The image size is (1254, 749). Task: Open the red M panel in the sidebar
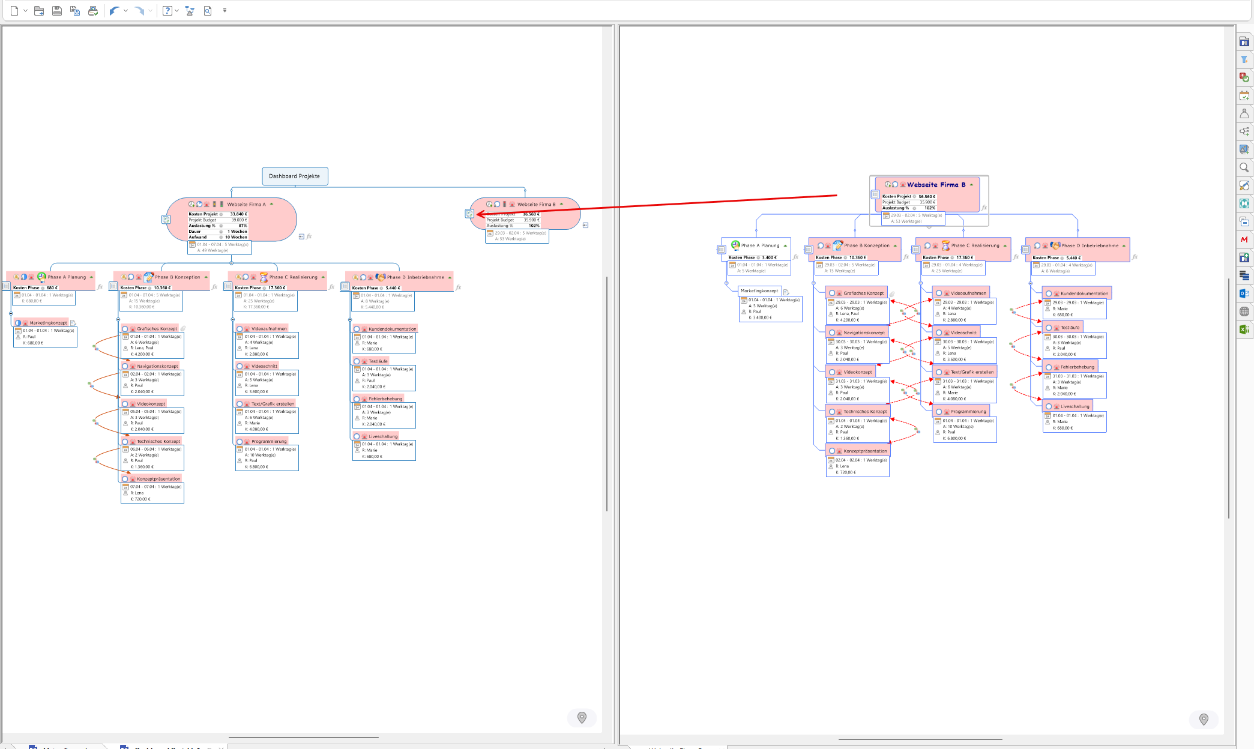[x=1244, y=239]
